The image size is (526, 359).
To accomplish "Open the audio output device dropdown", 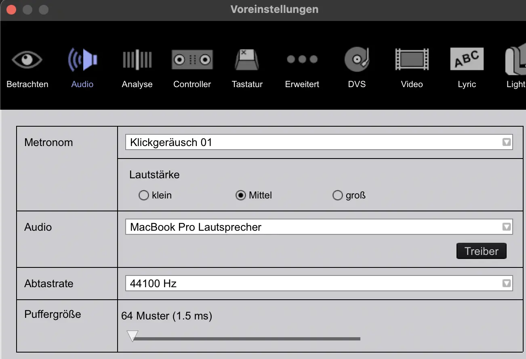I will pos(506,227).
